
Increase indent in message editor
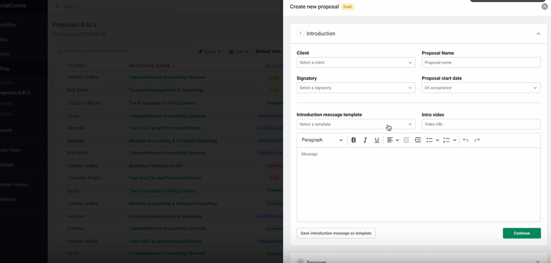point(418,140)
